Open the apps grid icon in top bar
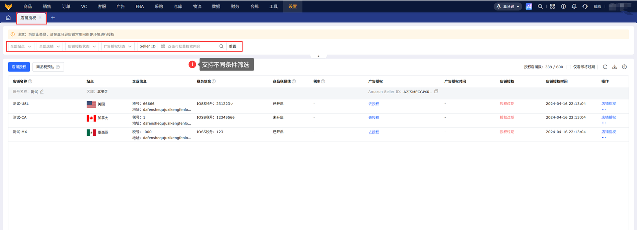Image resolution: width=637 pixels, height=230 pixels. tap(552, 6)
